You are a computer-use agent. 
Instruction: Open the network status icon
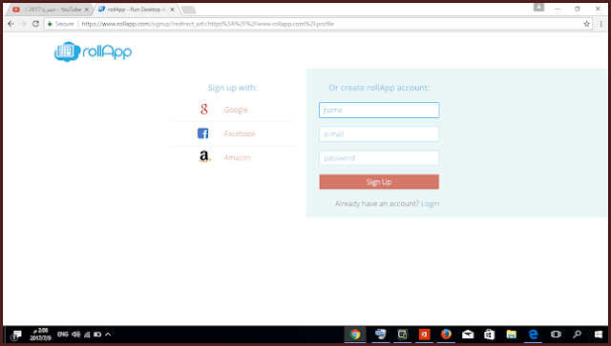click(87, 335)
